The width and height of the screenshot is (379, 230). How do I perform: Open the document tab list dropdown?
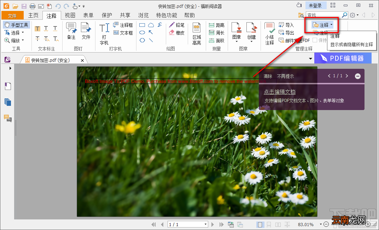click(x=311, y=59)
